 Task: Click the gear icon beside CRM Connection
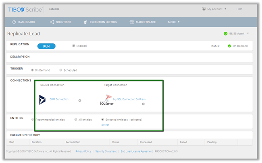point(80,100)
